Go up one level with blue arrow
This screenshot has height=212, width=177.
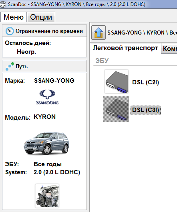tap(99, 33)
